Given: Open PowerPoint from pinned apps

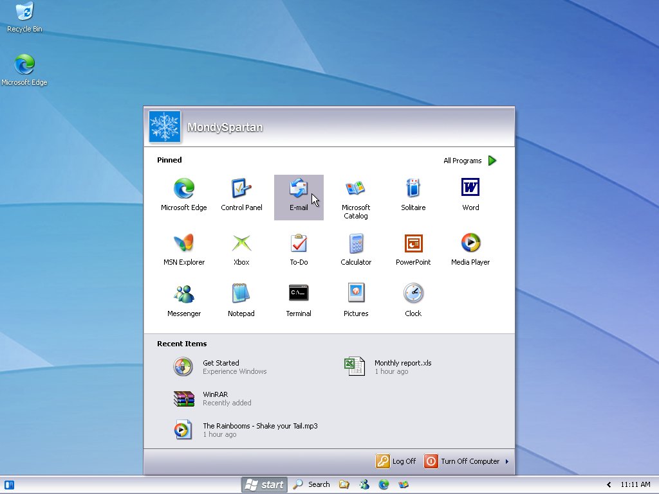Looking at the screenshot, I should pos(413,249).
